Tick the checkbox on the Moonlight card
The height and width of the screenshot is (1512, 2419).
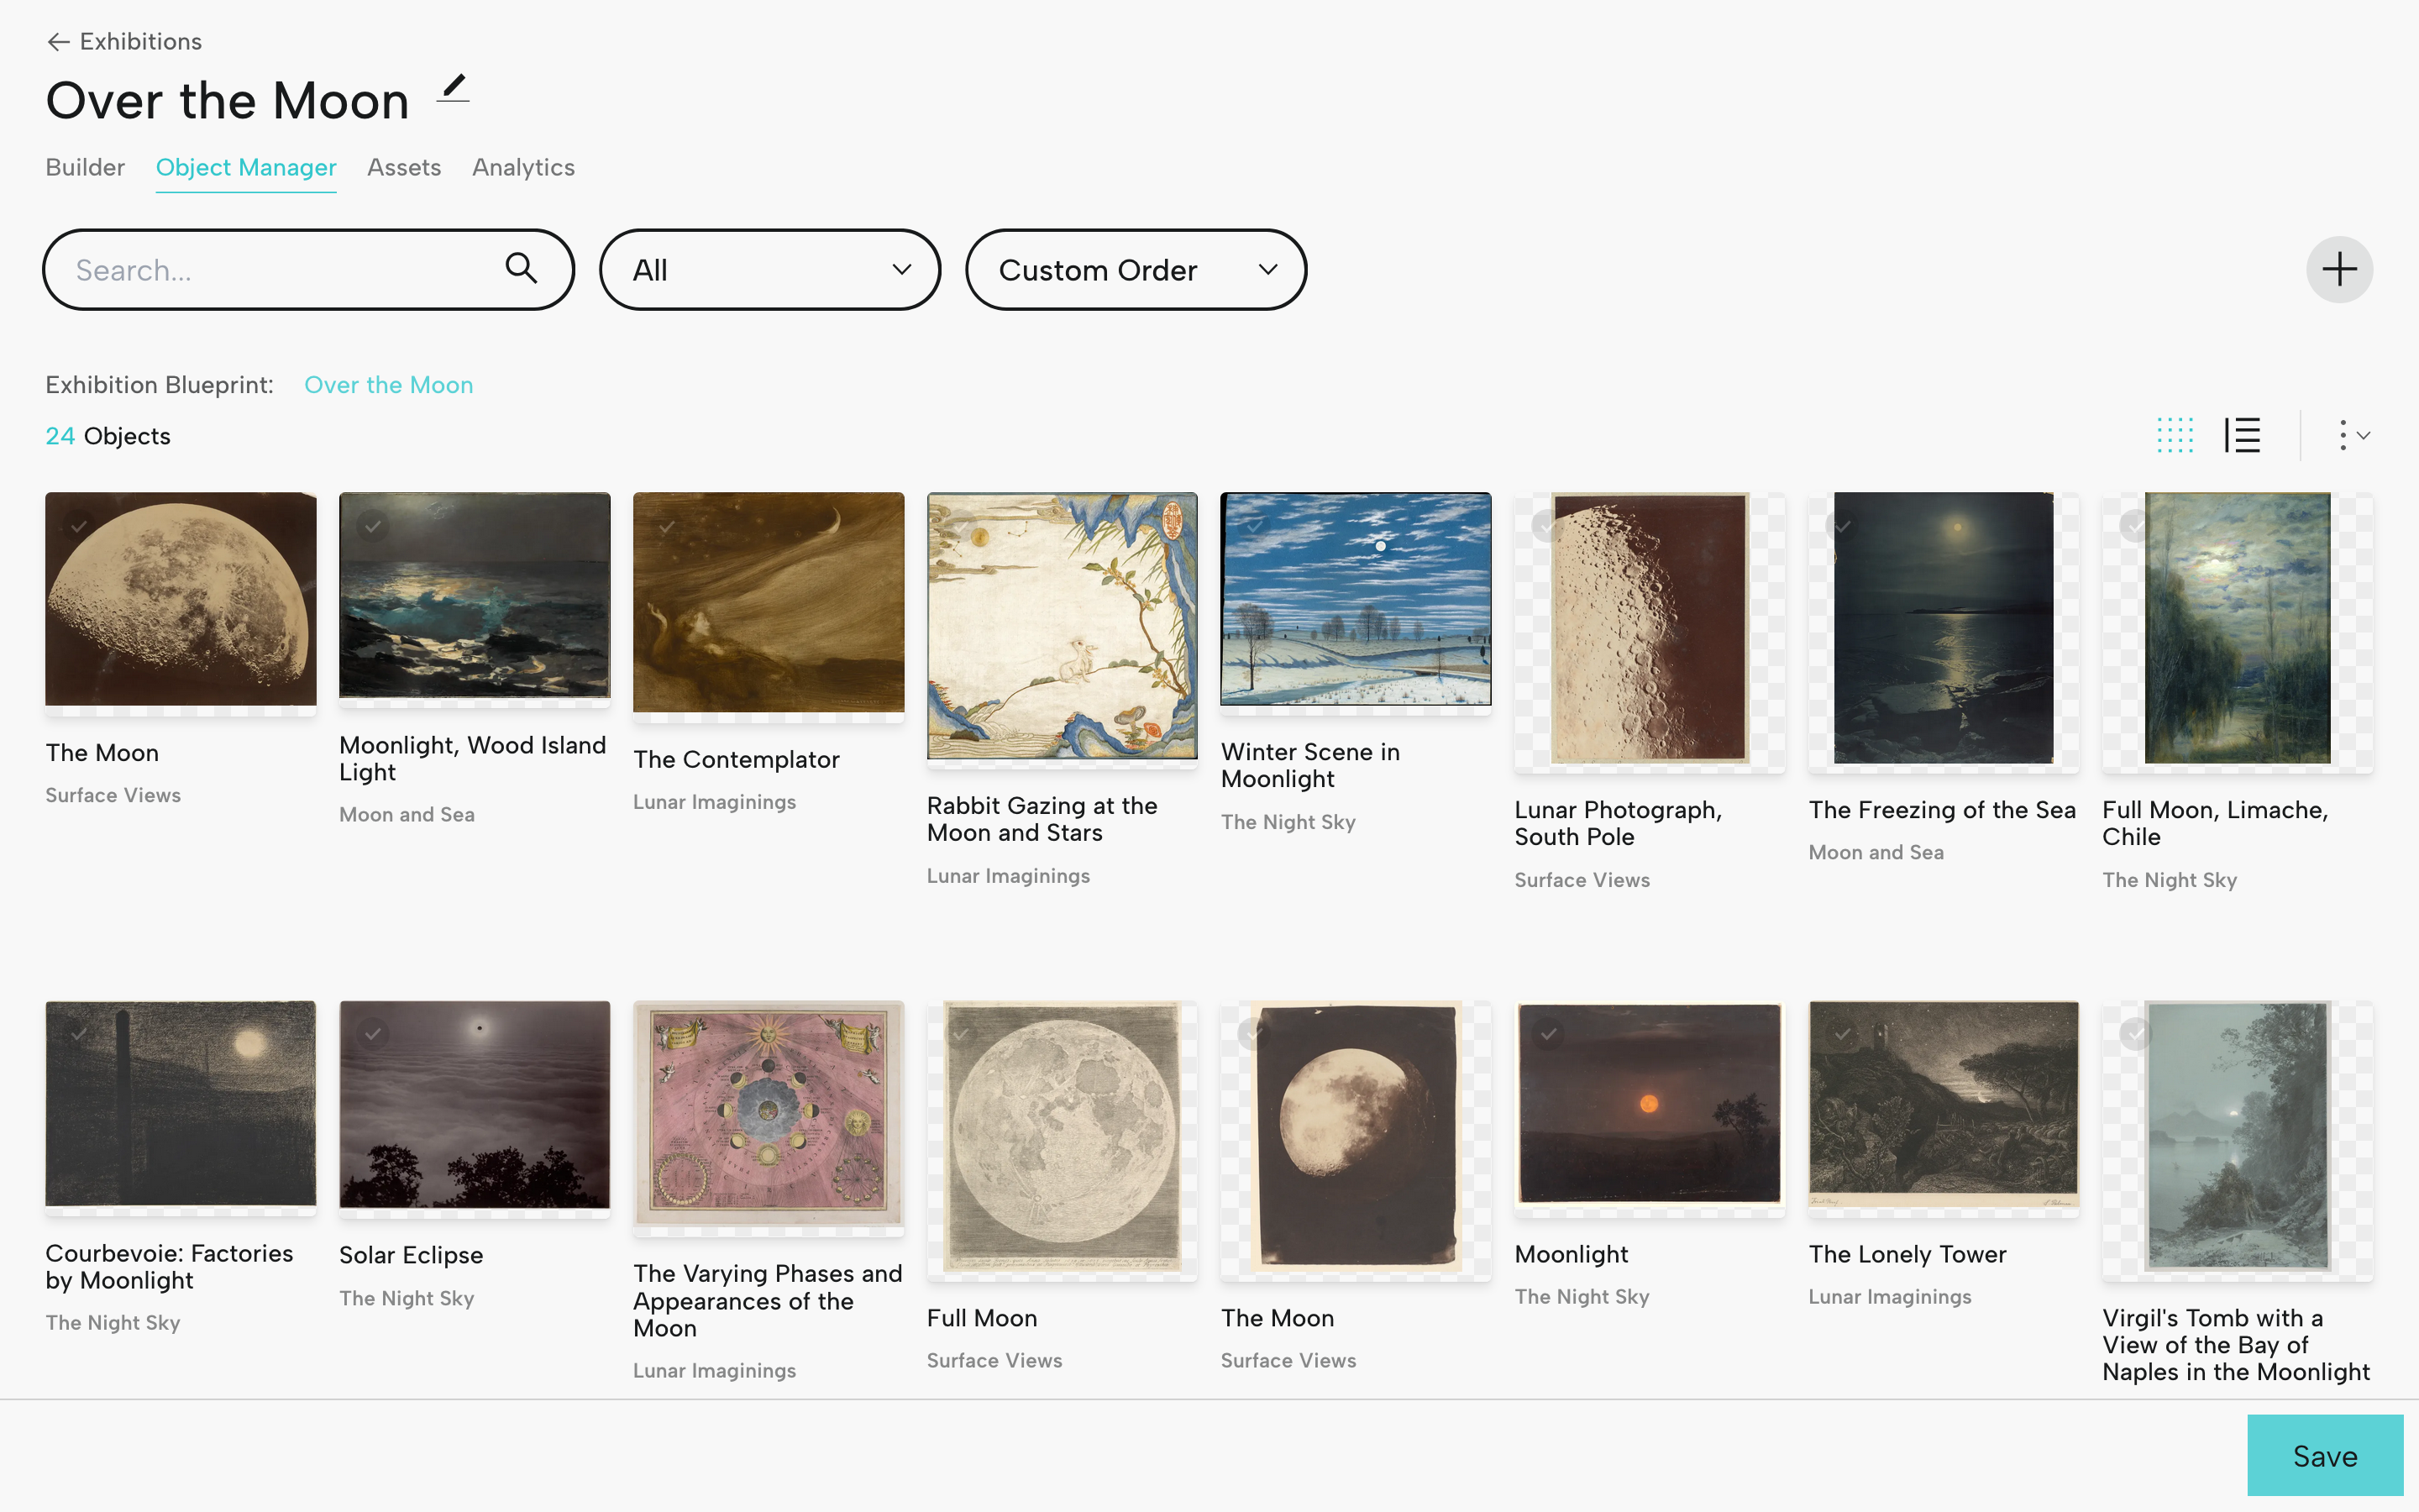tap(1547, 1033)
